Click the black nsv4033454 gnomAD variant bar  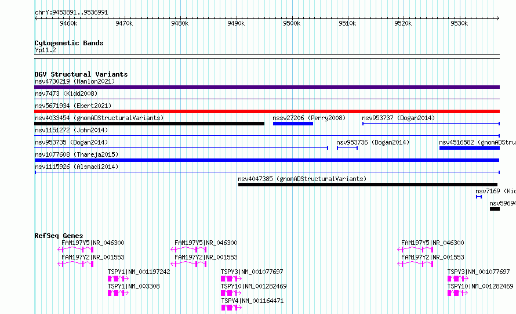150,124
